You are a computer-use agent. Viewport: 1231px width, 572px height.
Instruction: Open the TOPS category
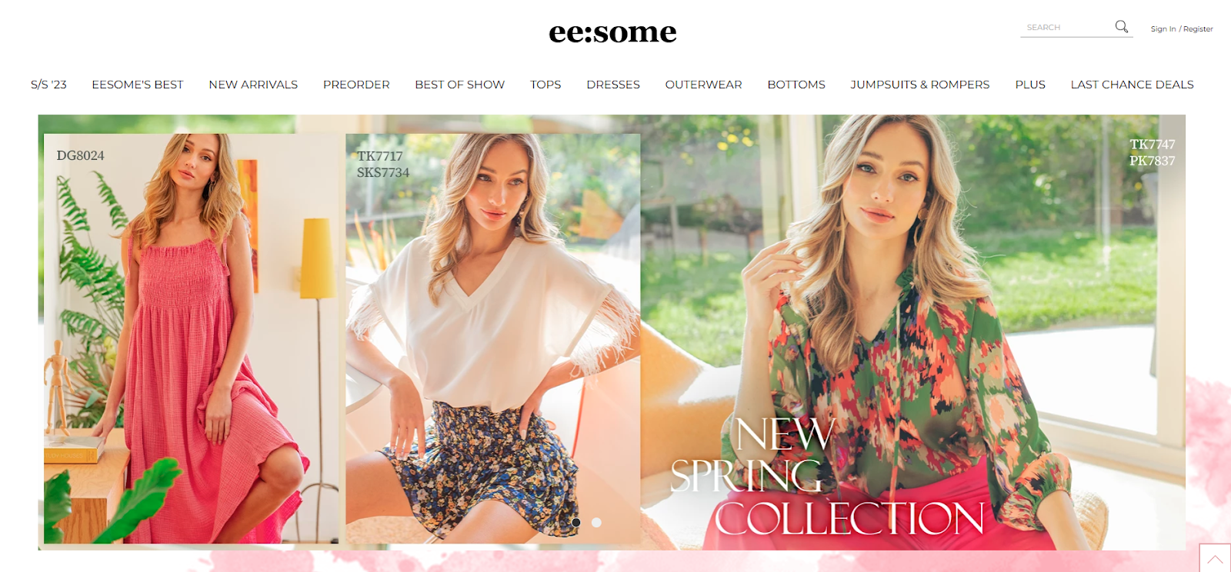coord(545,85)
